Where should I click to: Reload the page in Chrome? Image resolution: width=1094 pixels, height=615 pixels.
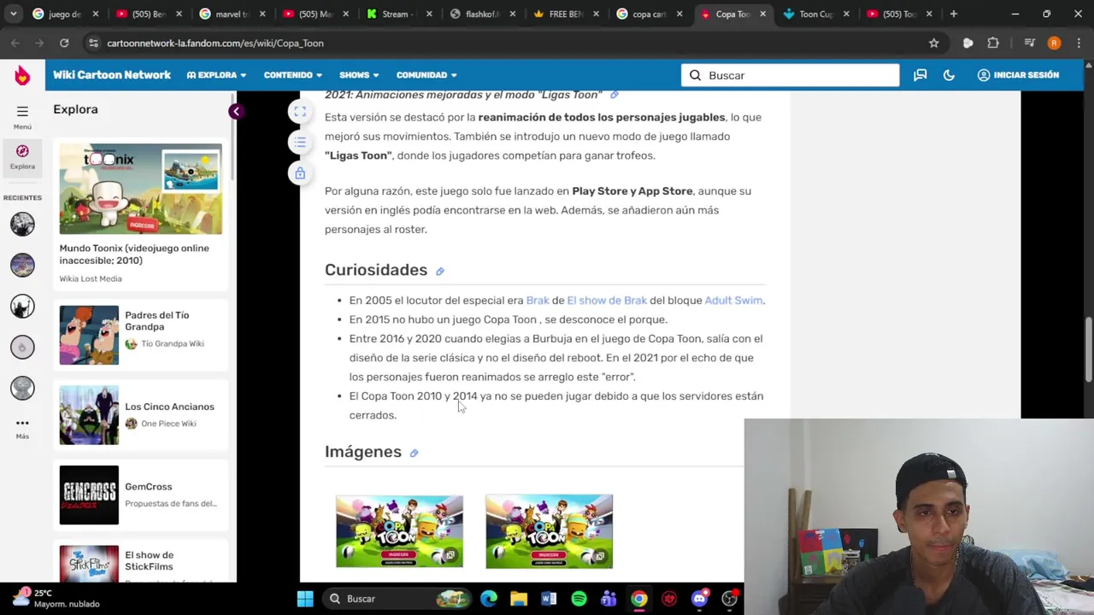[x=64, y=43]
